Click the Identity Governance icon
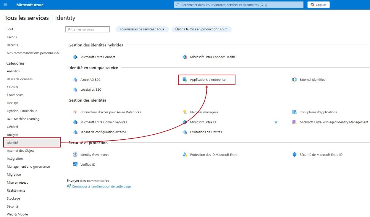The width and height of the screenshot is (370, 217). tap(75, 155)
